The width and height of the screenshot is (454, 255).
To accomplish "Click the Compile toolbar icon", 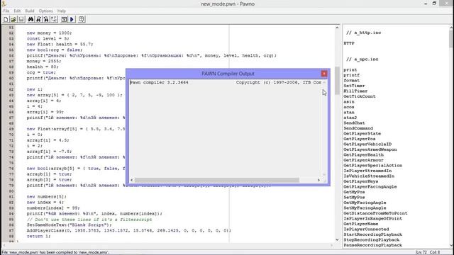I will [64, 19].
